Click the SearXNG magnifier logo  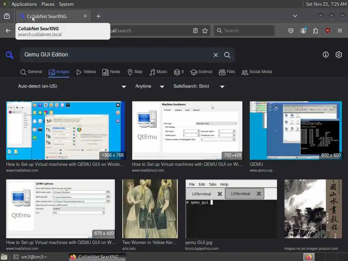[x=10, y=55]
